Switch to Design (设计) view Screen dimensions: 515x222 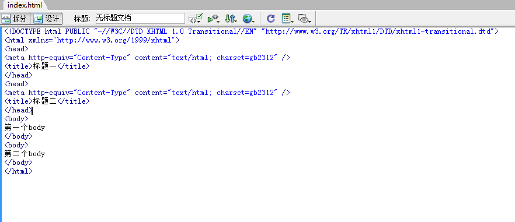click(47, 19)
